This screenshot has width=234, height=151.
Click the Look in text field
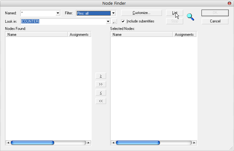point(62,21)
